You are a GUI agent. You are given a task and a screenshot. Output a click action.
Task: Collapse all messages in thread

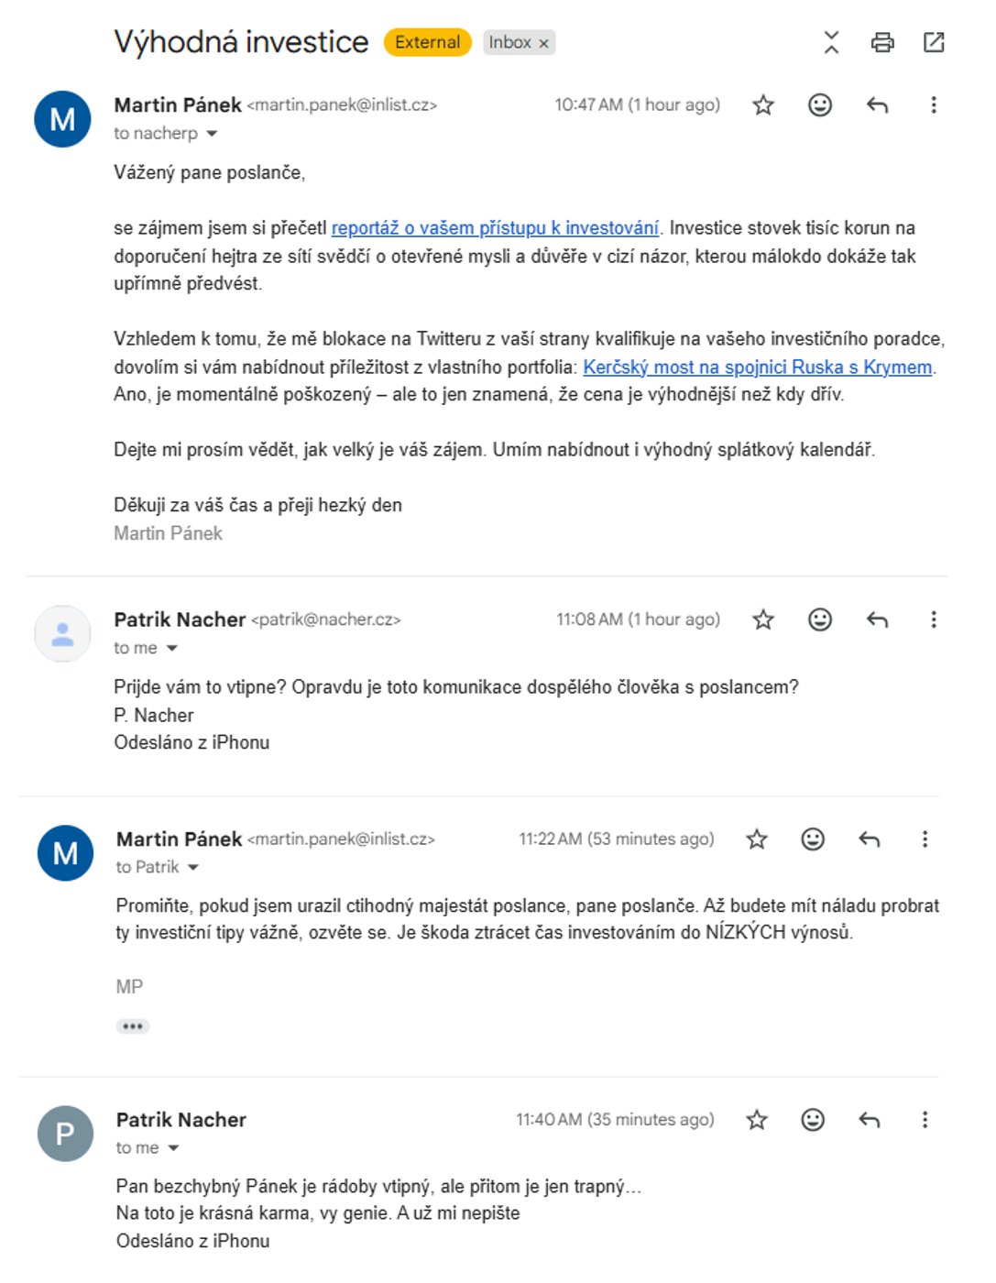click(831, 42)
